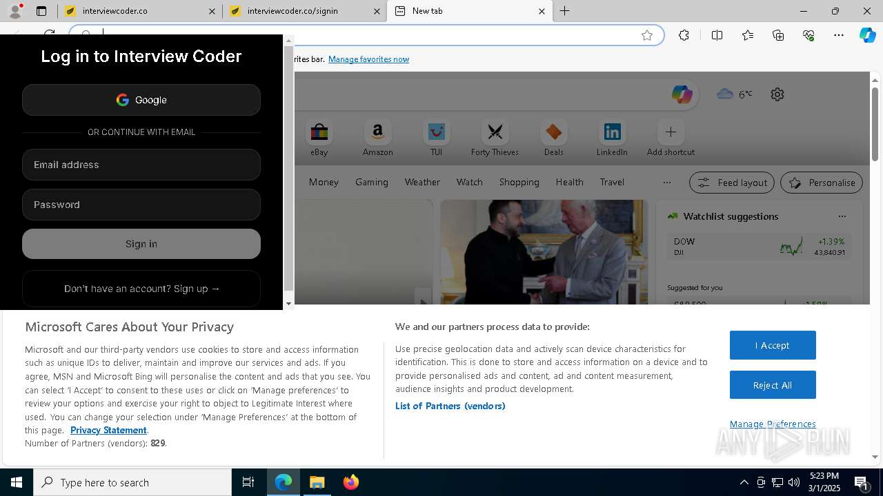Sign in with Google button

click(x=141, y=100)
